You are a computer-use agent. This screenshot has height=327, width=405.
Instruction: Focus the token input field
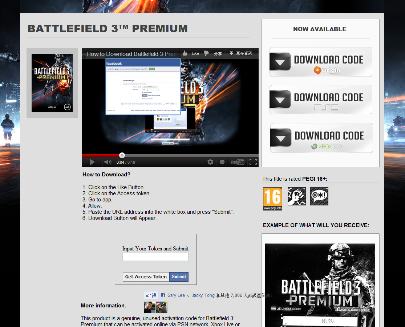coord(155,257)
